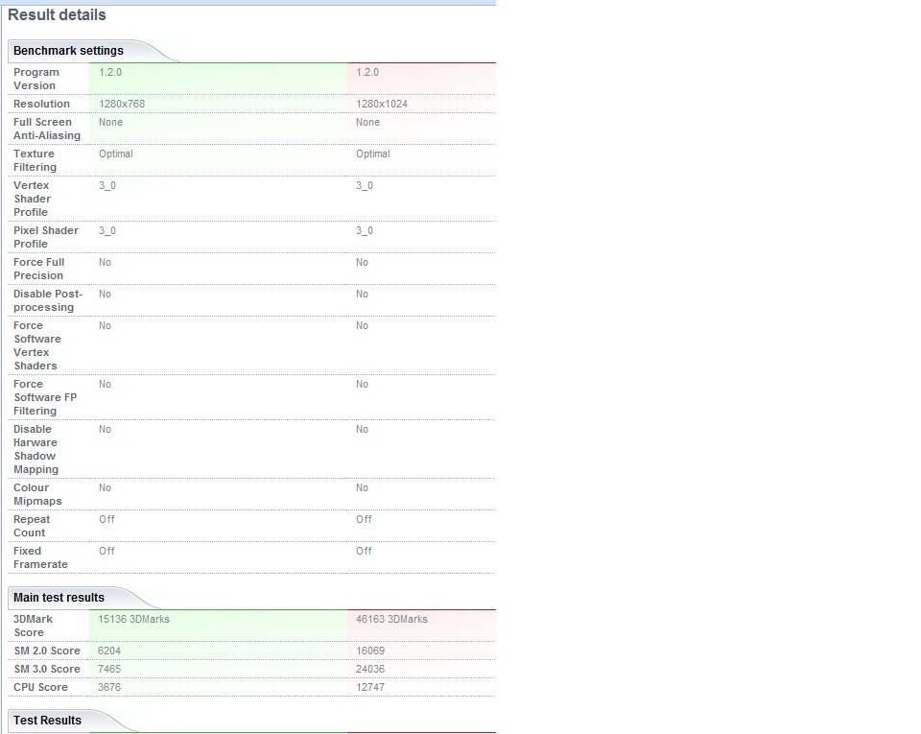Click the SM 2.0 value 6204

pos(109,651)
